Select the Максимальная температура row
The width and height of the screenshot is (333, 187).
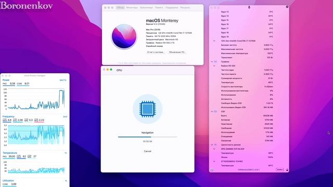247,53
